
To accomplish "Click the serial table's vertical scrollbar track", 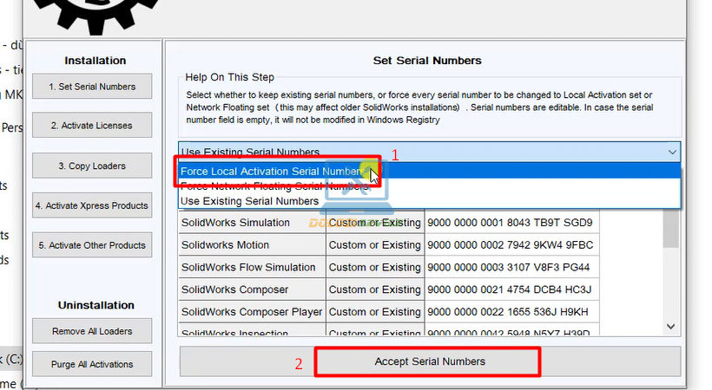I will (x=671, y=277).
